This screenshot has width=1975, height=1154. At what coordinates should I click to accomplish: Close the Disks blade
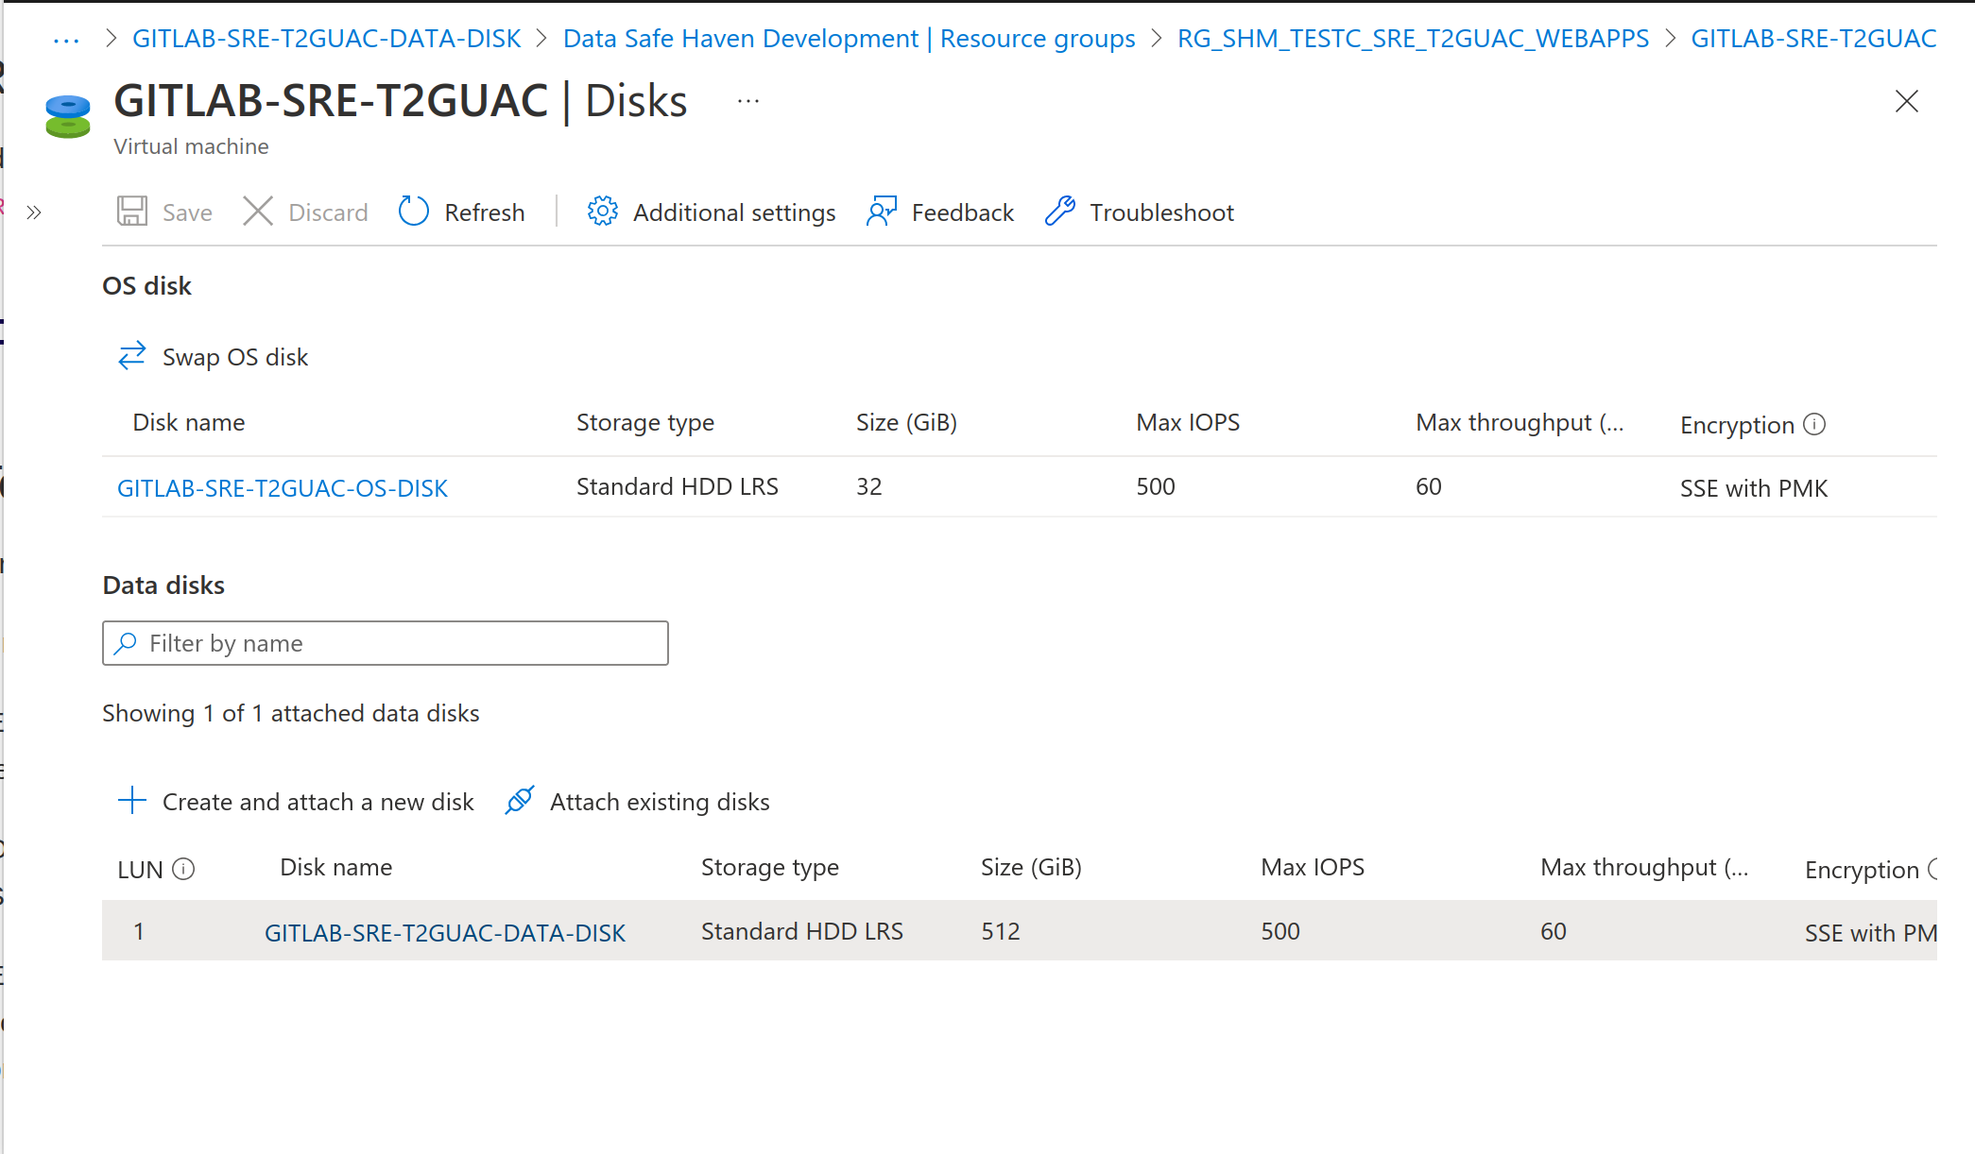[1907, 101]
